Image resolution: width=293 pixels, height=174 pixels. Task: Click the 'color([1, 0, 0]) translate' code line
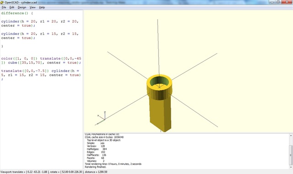(41, 59)
